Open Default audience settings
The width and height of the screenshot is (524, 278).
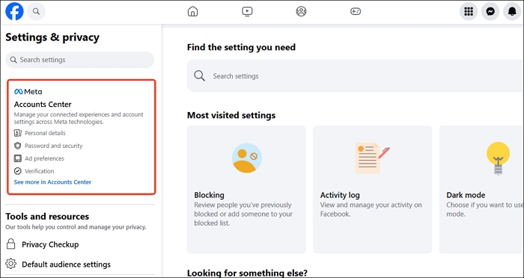[x=66, y=264]
